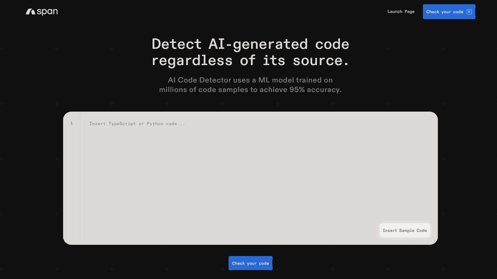The width and height of the screenshot is (497, 279).
Task: Submit using the bottom 'Check your code' button
Action: pos(250,263)
